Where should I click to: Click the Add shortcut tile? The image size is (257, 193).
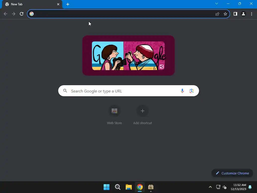(x=143, y=115)
